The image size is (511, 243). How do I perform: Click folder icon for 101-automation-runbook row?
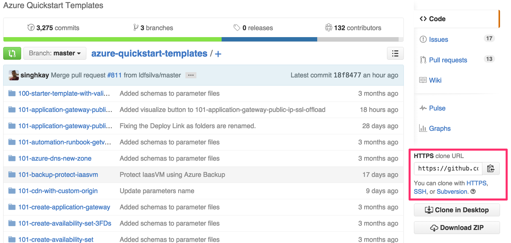tap(12, 142)
